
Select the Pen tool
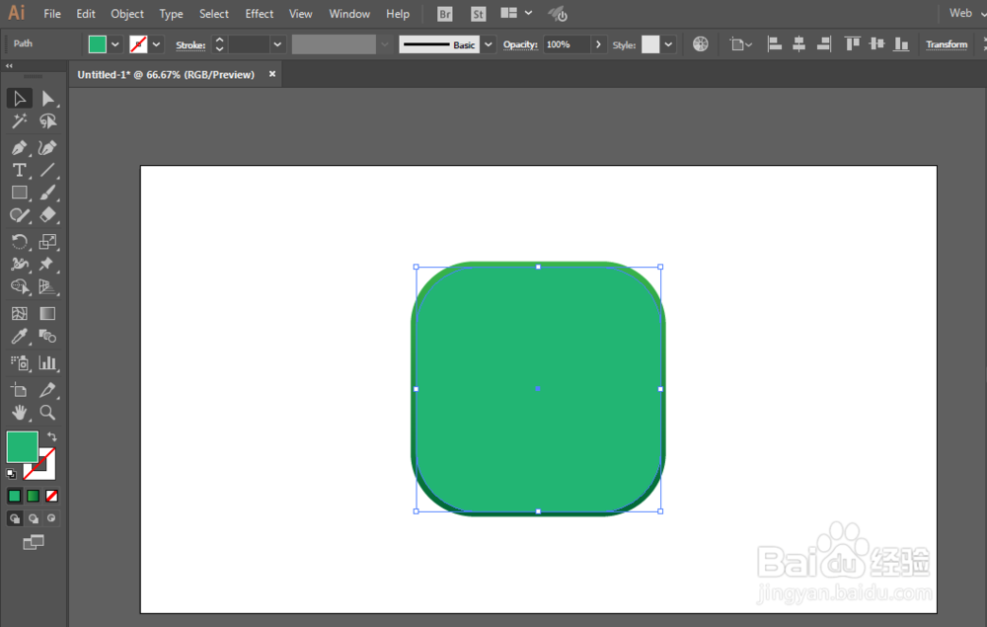20,148
